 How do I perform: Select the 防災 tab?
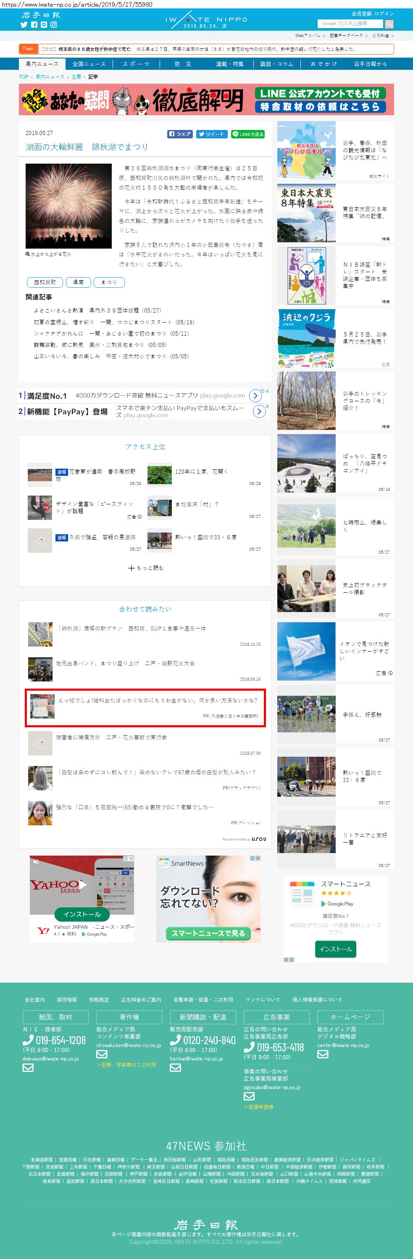tap(183, 64)
